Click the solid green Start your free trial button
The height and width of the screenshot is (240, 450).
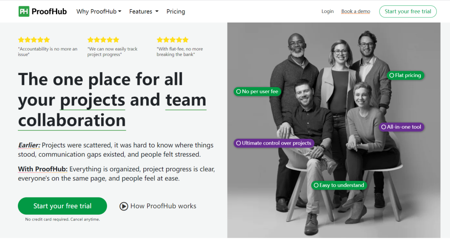[62, 206]
